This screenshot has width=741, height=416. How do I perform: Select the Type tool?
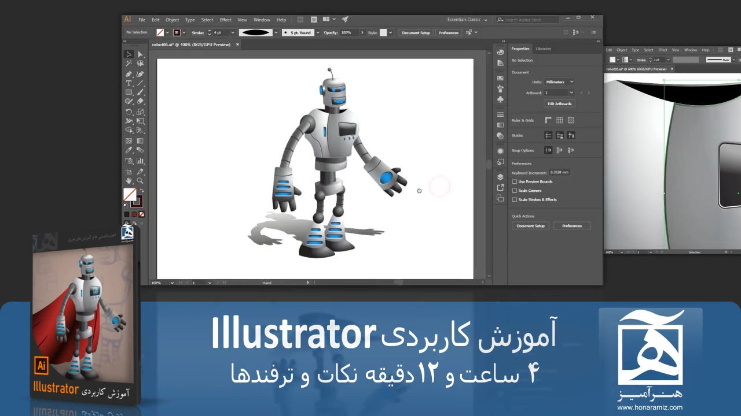[129, 83]
